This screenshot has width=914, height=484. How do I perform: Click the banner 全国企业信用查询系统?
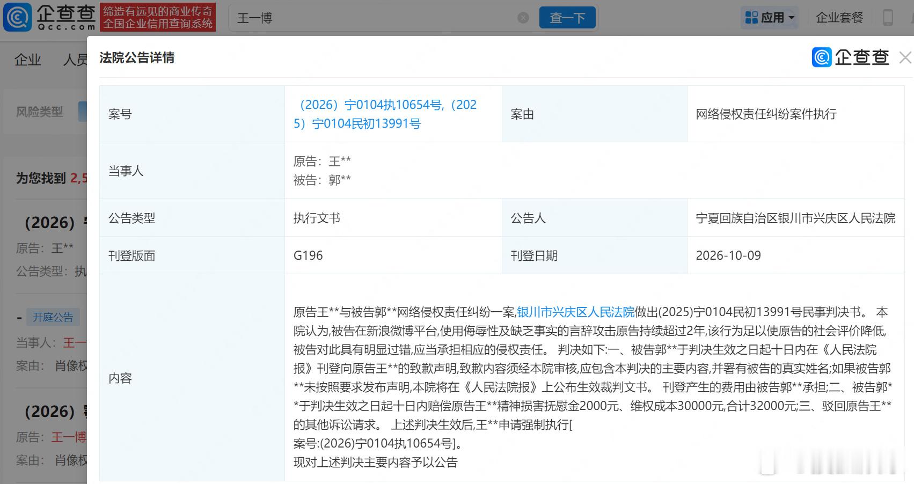pos(158,24)
